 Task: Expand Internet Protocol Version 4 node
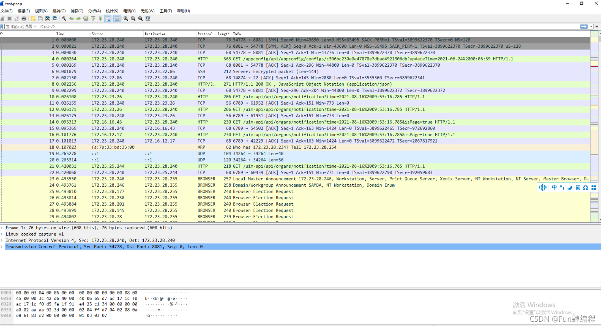pyautogui.click(x=2, y=240)
